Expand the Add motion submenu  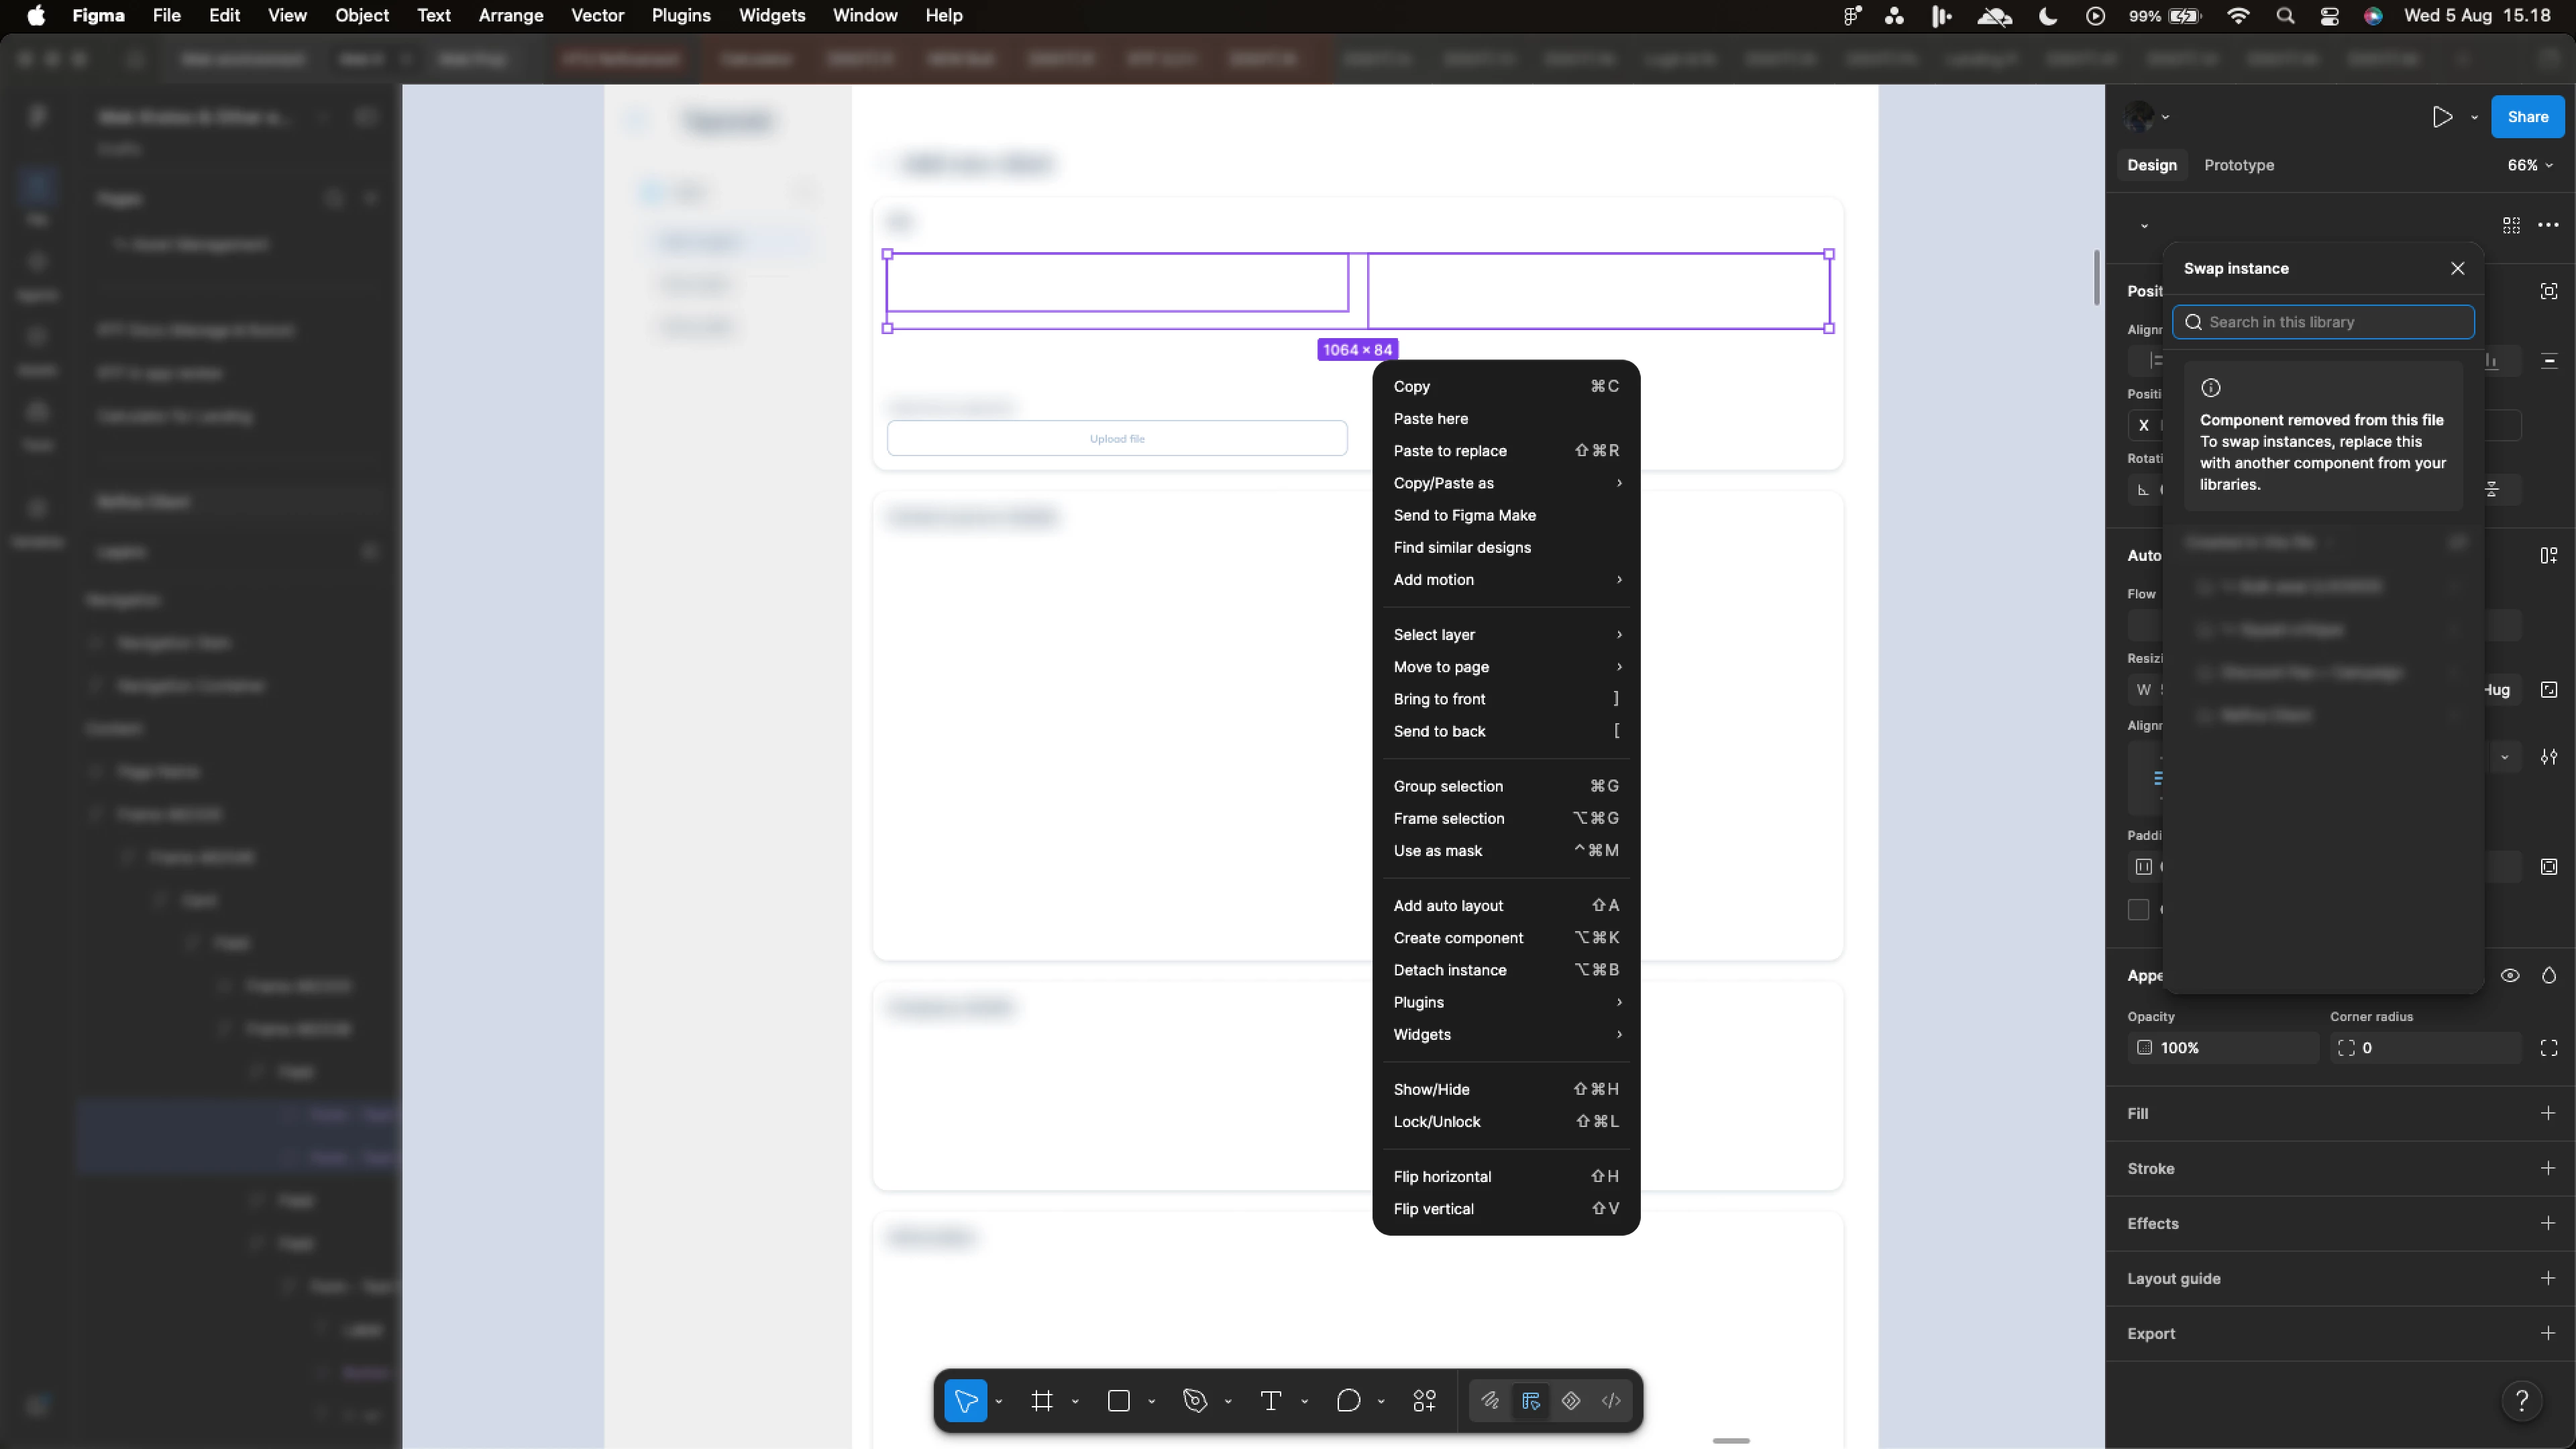point(1506,580)
